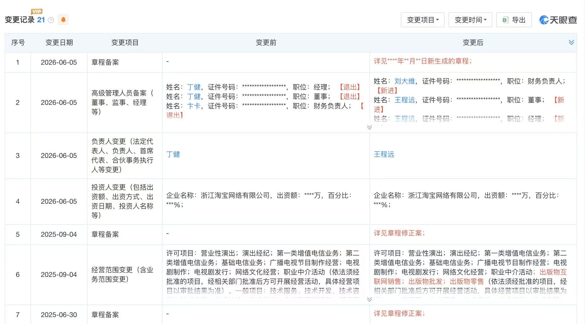Click 【退出】 tag on 丁健 董事 line
The width and height of the screenshot is (585, 324).
(x=350, y=96)
